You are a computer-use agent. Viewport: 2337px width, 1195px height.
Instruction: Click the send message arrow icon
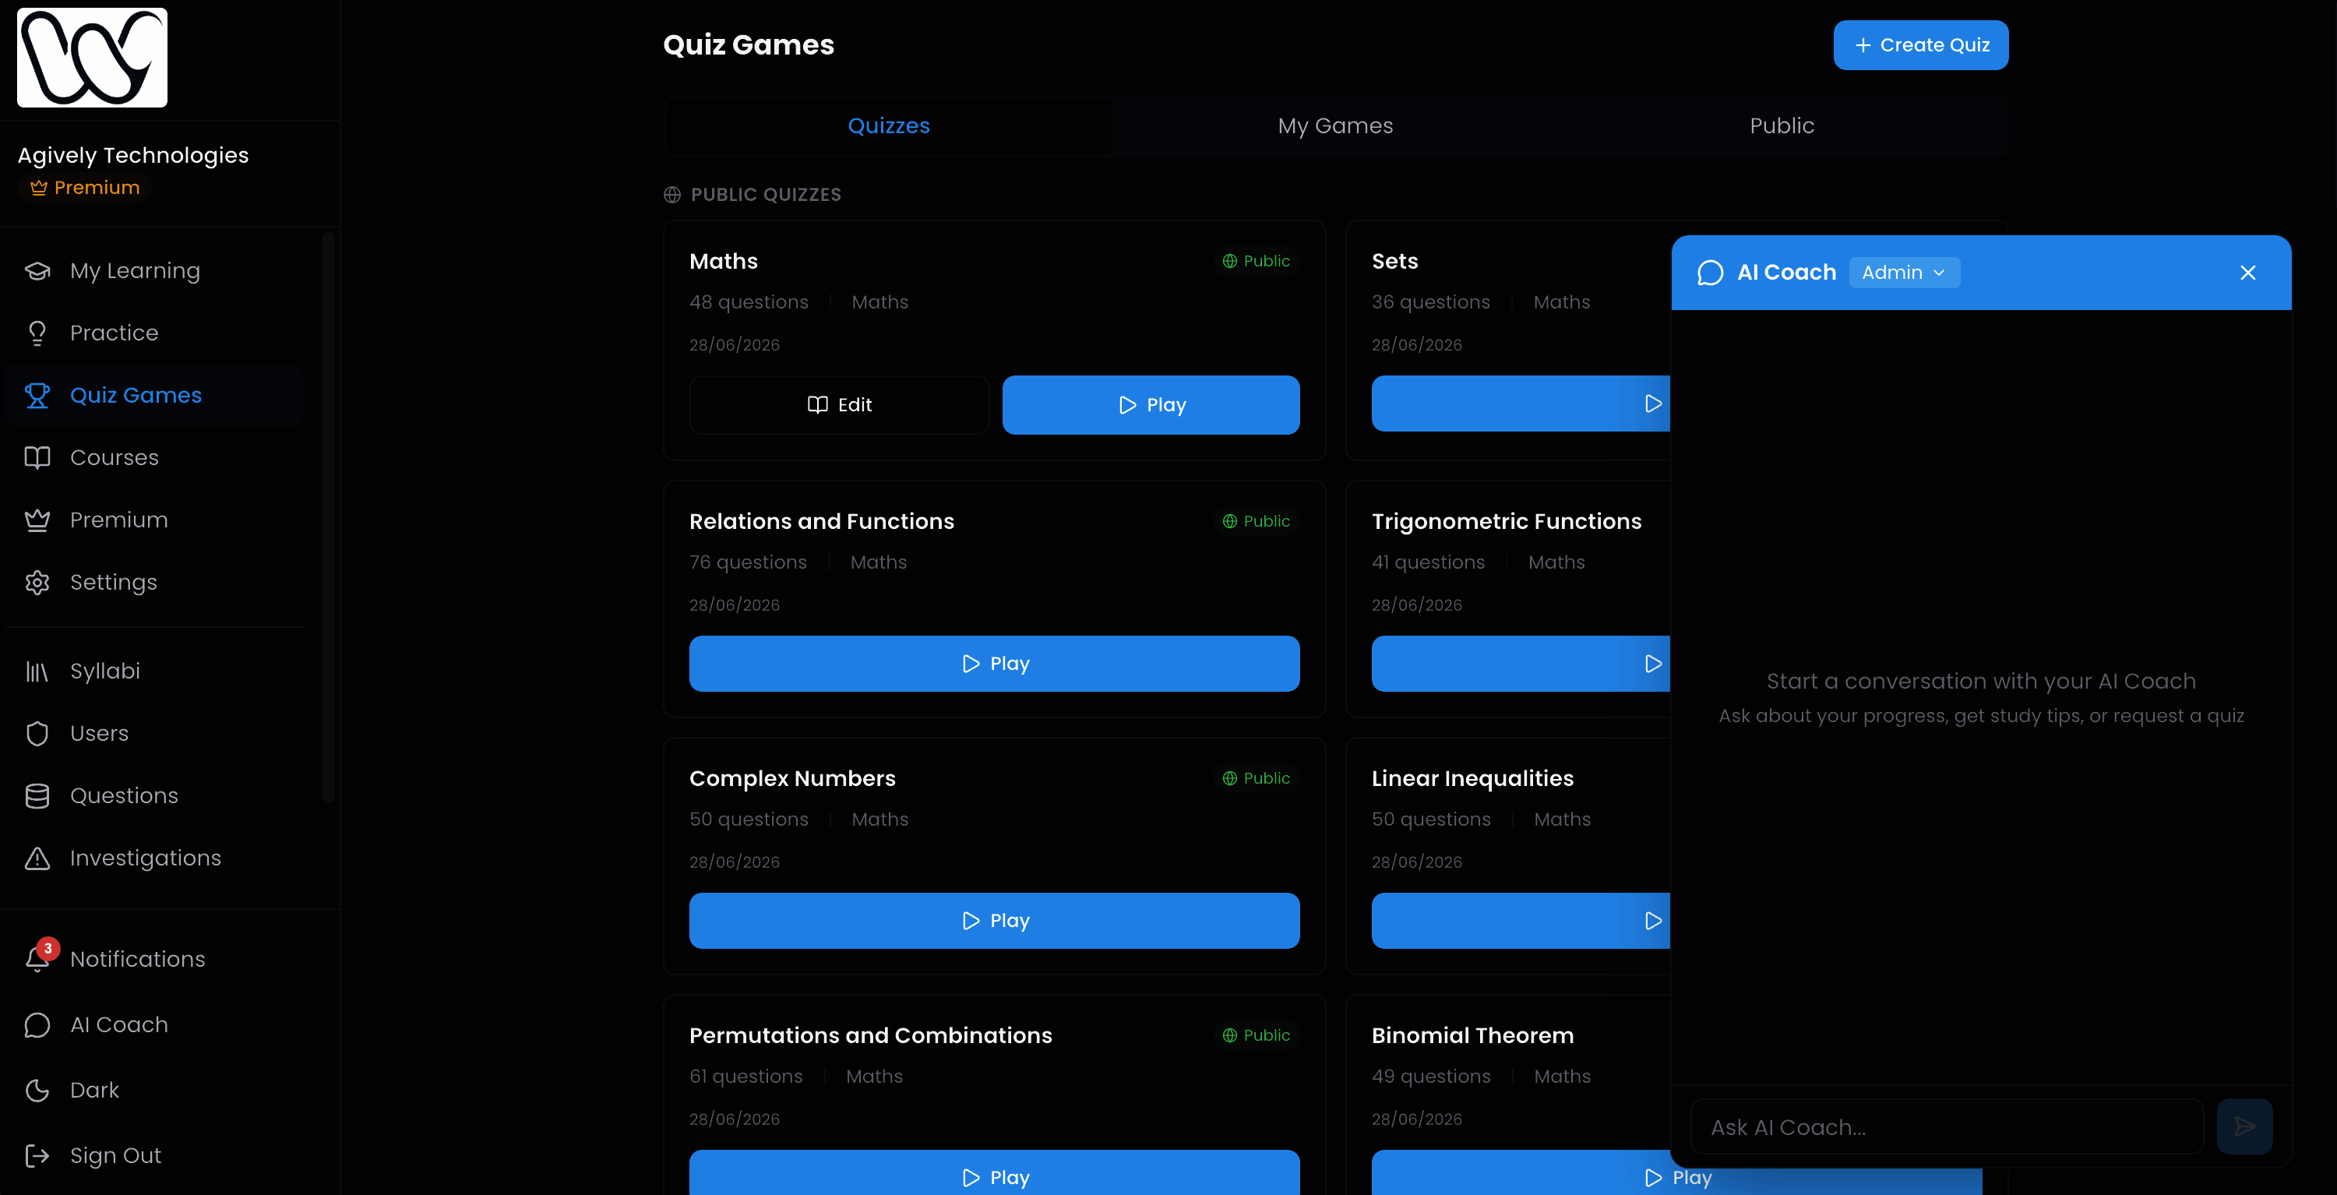coord(2244,1127)
